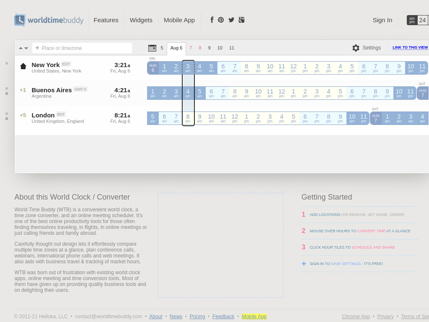
Task: Remove the Buenos Aires row
Action: click(x=7, y=88)
